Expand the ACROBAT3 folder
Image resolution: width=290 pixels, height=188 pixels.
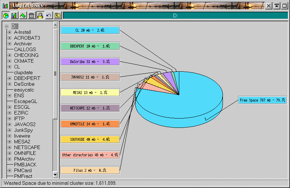[10, 38]
